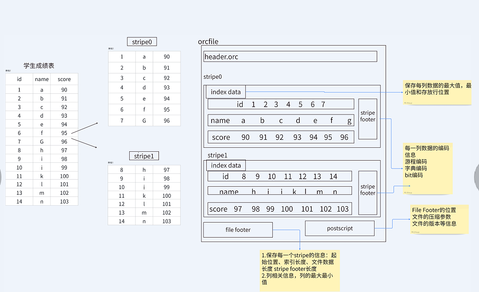Select the sticky note starting "保存每列数据的最大值"
The height and width of the screenshot is (292, 479).
click(437, 92)
